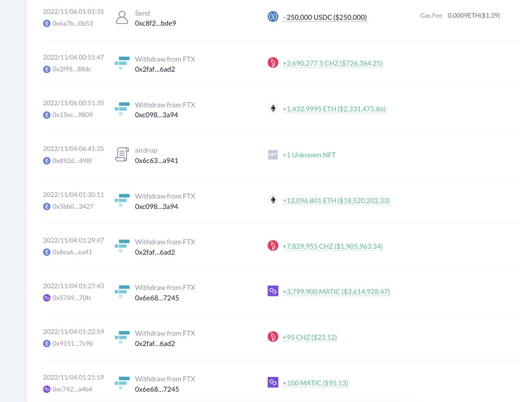Open address 0x6e68...7245 in 01:21:19 row
523x402 pixels.
tap(157, 389)
